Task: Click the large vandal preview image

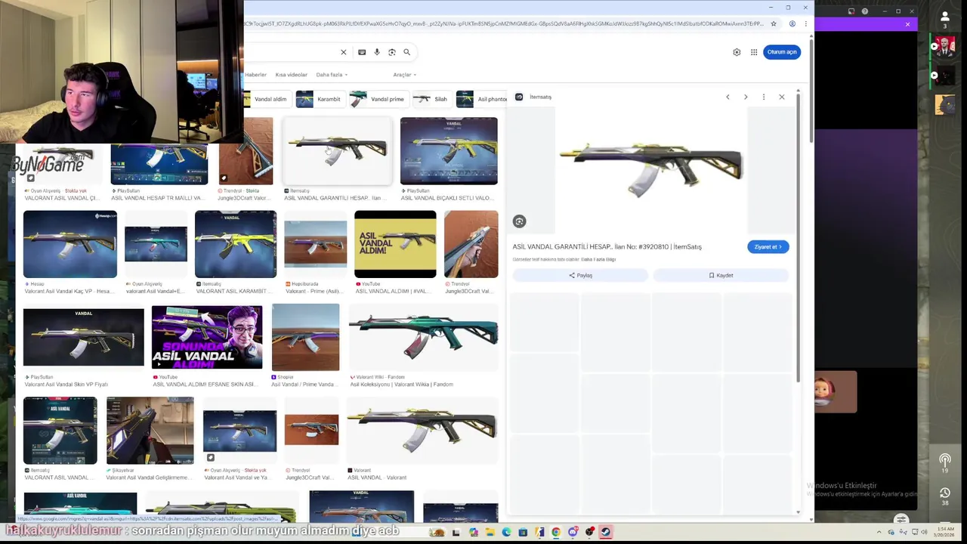Action: [x=651, y=170]
